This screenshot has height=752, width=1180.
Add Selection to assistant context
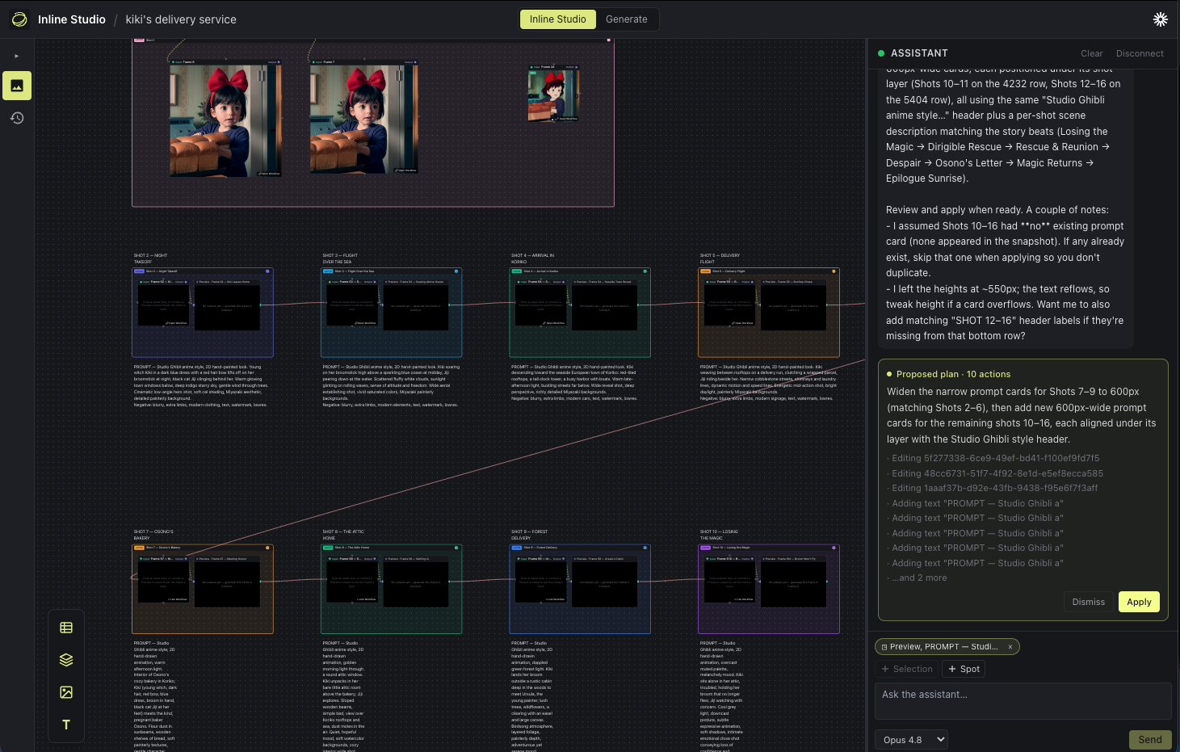click(907, 669)
